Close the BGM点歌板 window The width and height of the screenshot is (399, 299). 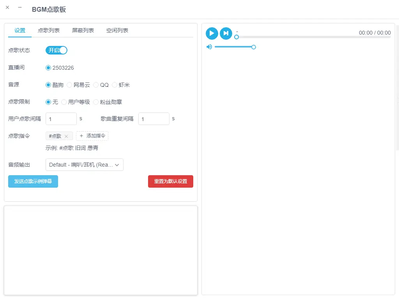(7, 7)
